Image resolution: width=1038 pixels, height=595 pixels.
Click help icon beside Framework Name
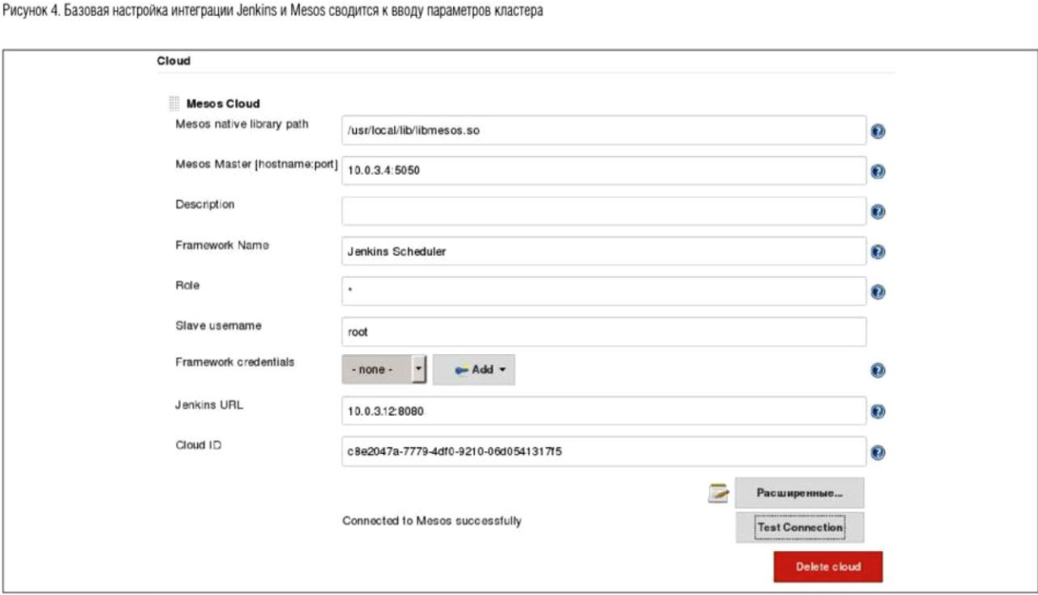[877, 251]
